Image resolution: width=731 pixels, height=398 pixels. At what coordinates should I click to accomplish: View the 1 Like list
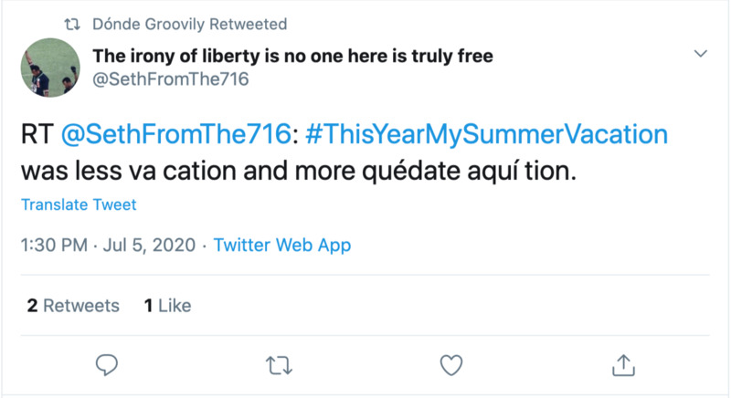pos(167,306)
